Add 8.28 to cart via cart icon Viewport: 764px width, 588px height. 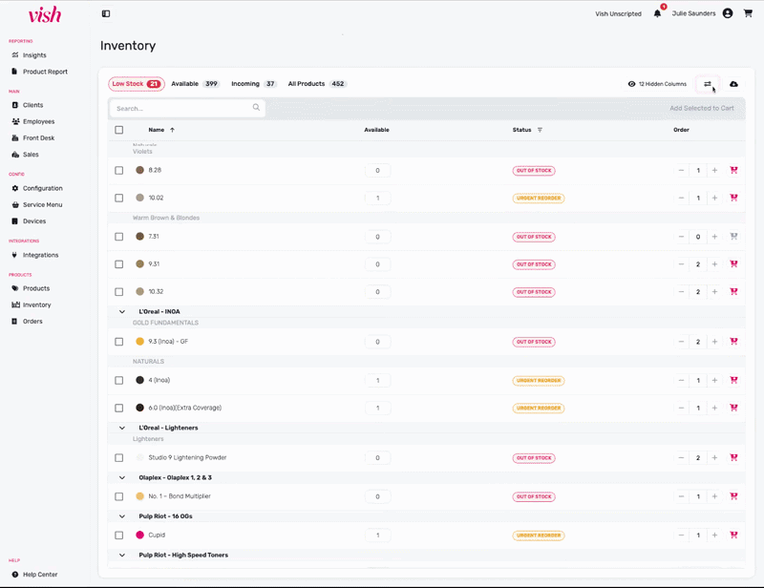(x=733, y=170)
